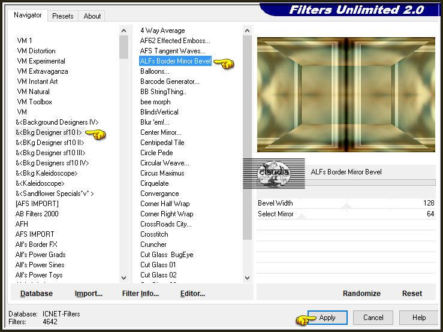Switch to the Navigator tab
Screen dimensions: 443x332
[28, 15]
